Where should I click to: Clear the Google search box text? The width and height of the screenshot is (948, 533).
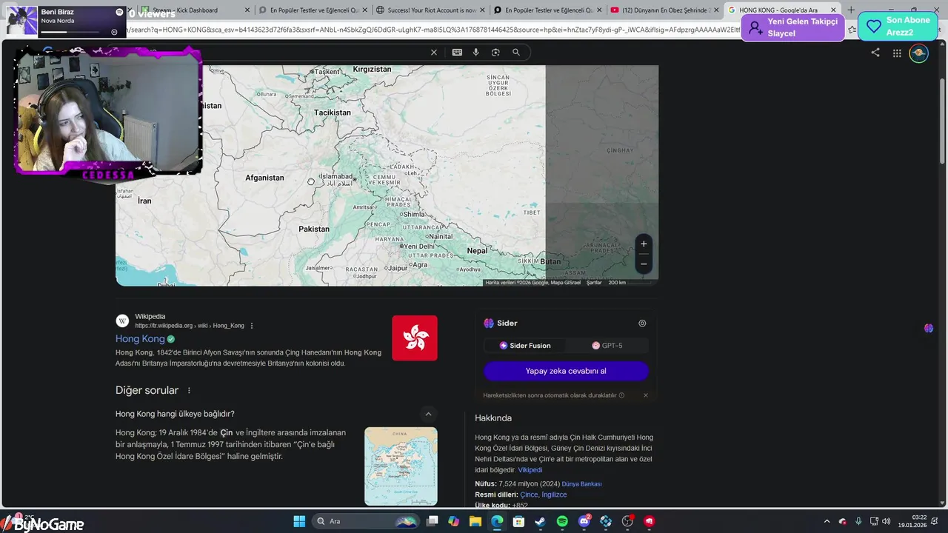pyautogui.click(x=434, y=53)
